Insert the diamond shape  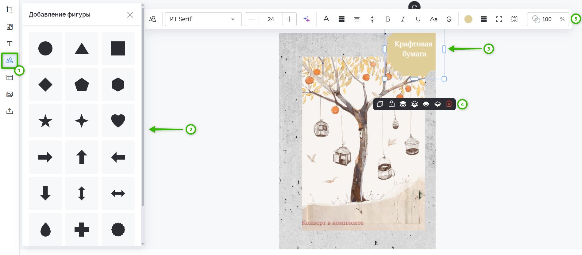45,85
